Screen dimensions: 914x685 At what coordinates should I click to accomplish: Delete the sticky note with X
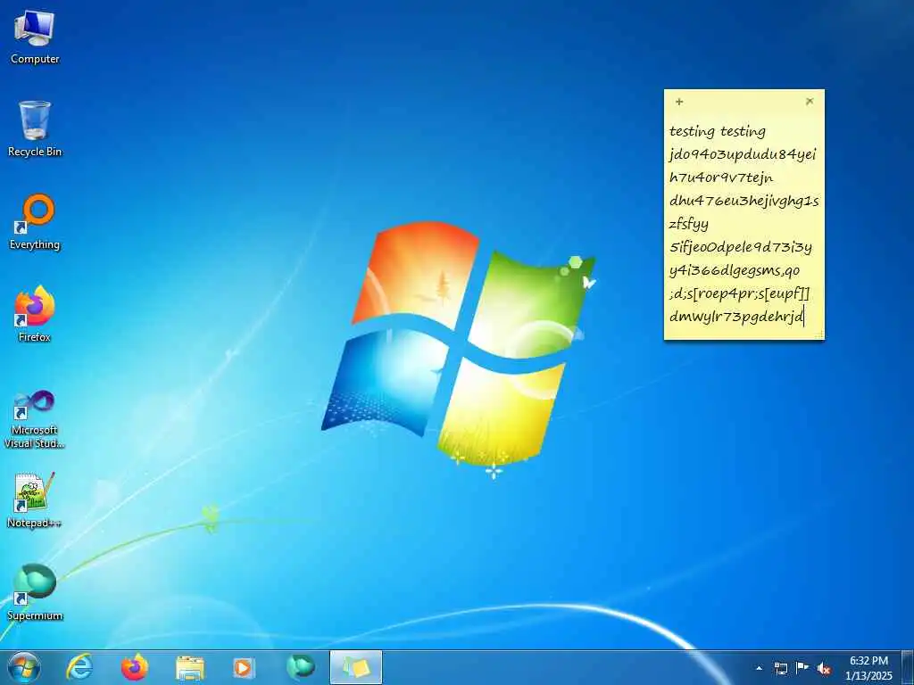(x=810, y=101)
